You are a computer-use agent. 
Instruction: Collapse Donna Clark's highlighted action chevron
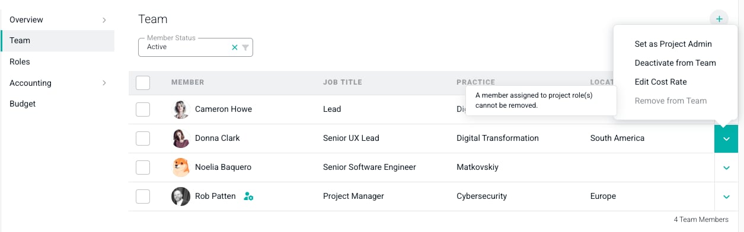point(726,138)
